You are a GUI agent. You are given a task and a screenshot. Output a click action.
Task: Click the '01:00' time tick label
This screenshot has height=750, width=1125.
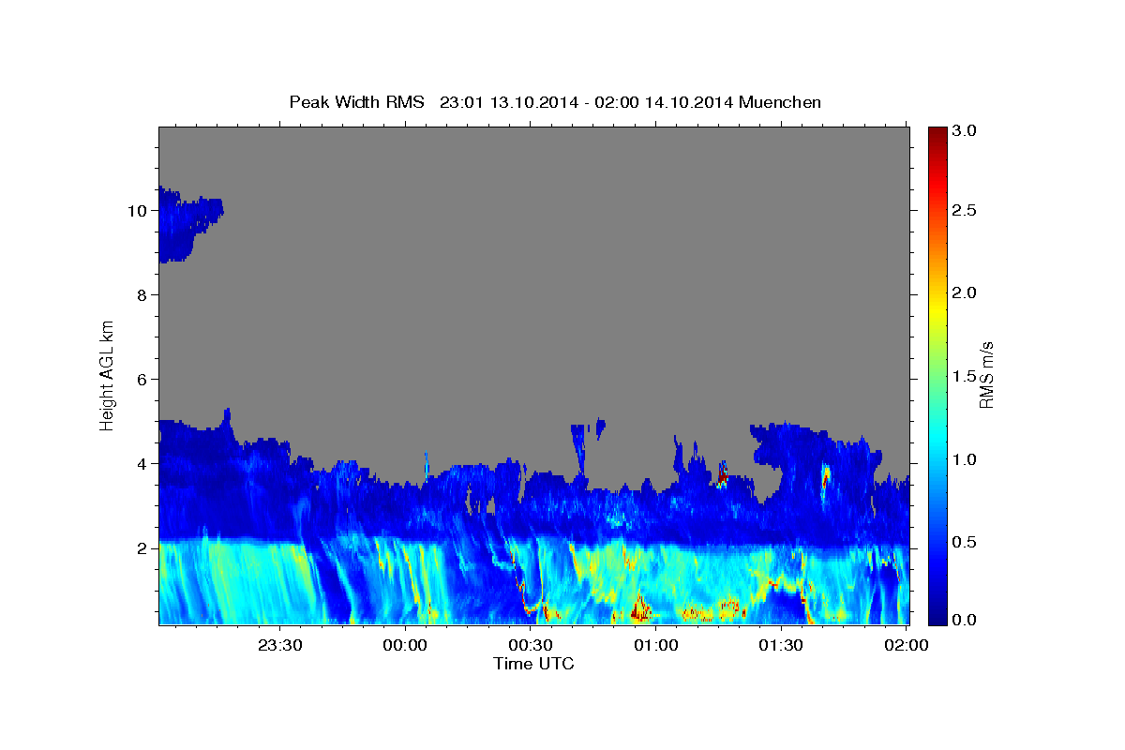[x=656, y=645]
